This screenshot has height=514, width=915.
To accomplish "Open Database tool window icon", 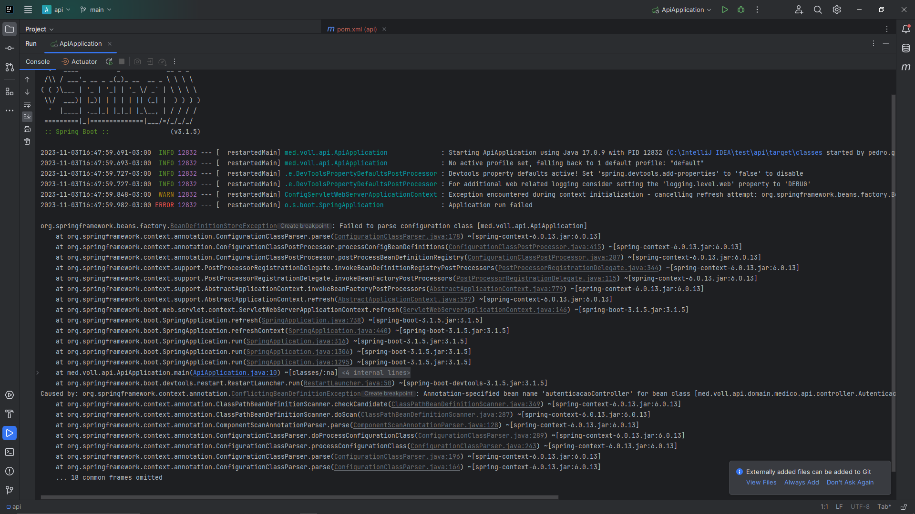I will pyautogui.click(x=906, y=48).
